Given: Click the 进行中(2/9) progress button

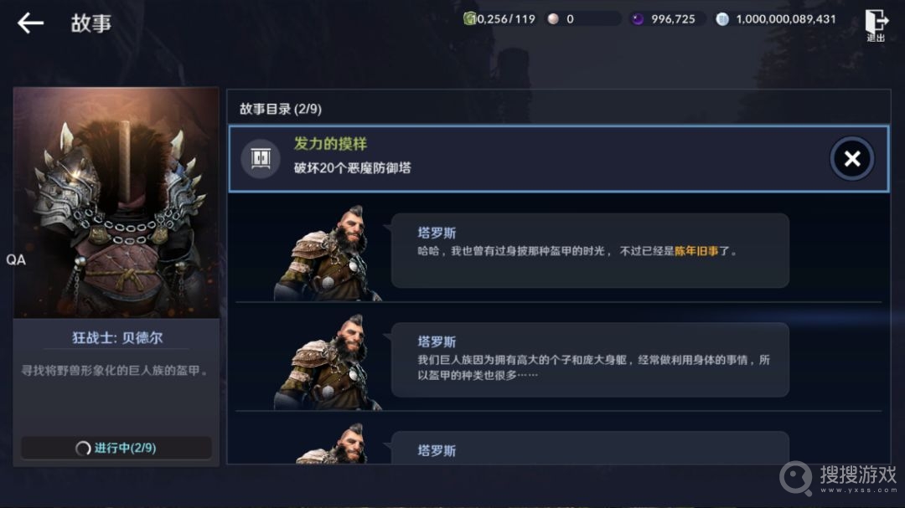Looking at the screenshot, I should (116, 448).
